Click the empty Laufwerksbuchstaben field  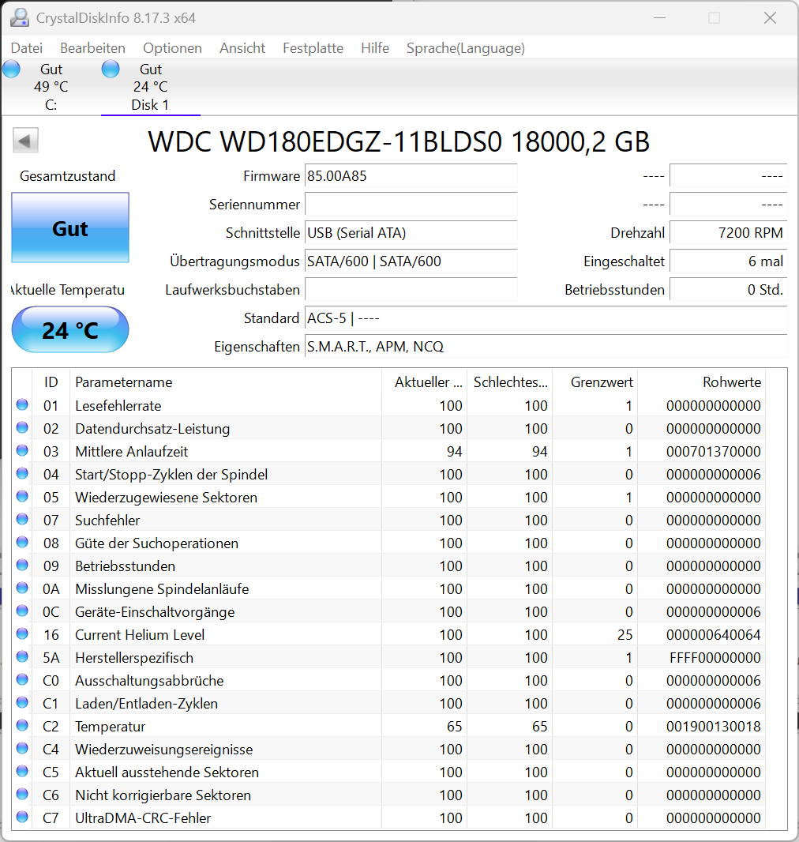point(411,290)
